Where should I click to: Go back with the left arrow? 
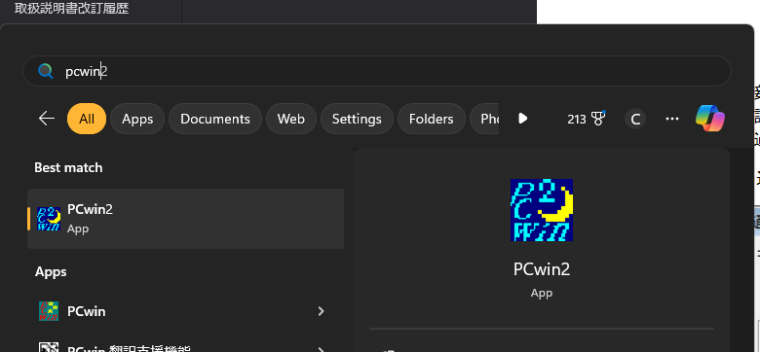[x=47, y=119]
